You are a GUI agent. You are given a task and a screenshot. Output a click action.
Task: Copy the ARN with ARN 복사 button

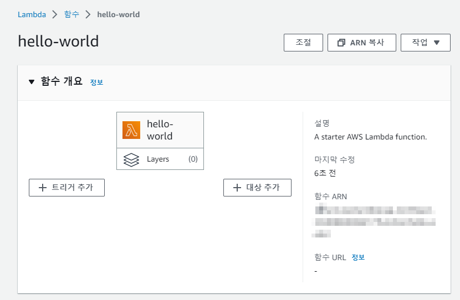coord(362,43)
